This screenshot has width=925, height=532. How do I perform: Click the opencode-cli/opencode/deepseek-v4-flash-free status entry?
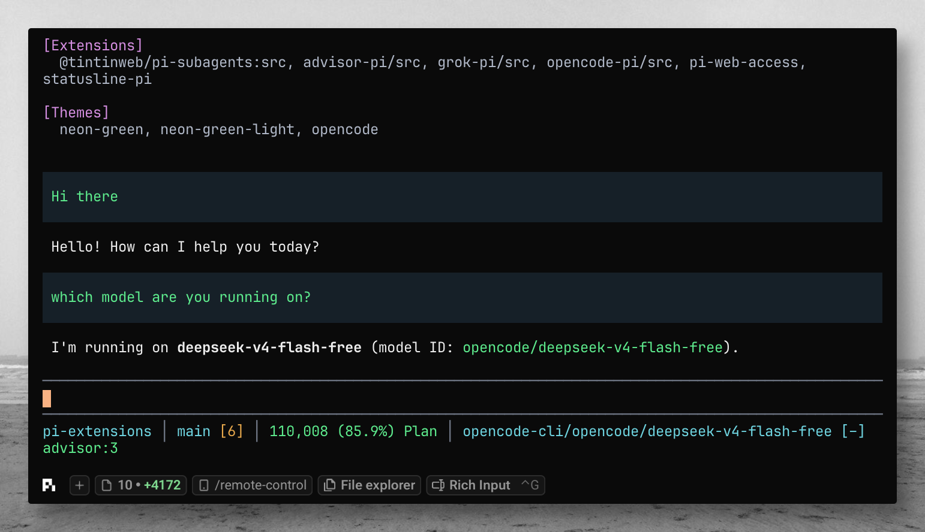(647, 431)
